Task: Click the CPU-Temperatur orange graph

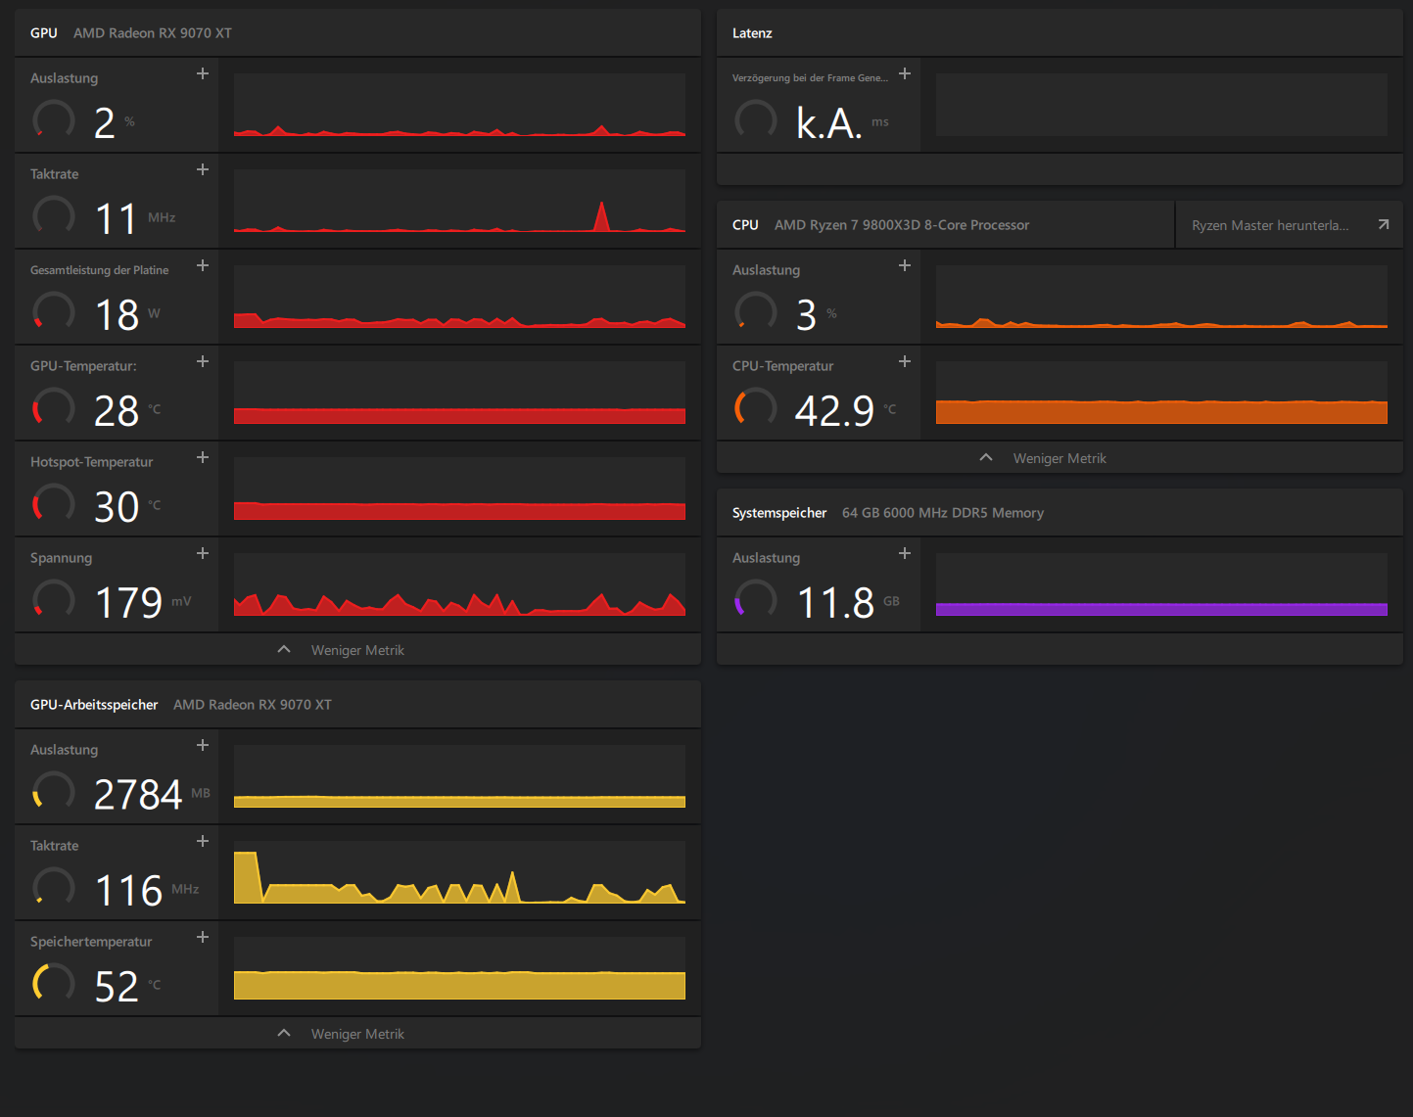Action: tap(1161, 393)
